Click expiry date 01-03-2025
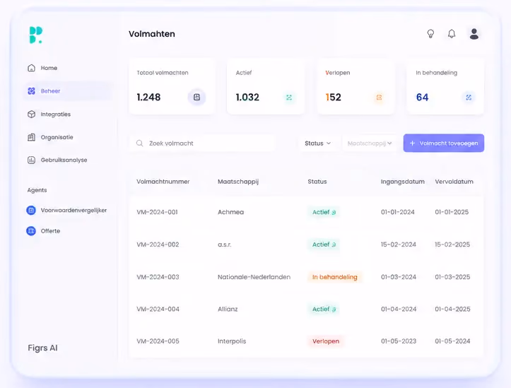This screenshot has width=511, height=388. pyautogui.click(x=452, y=277)
